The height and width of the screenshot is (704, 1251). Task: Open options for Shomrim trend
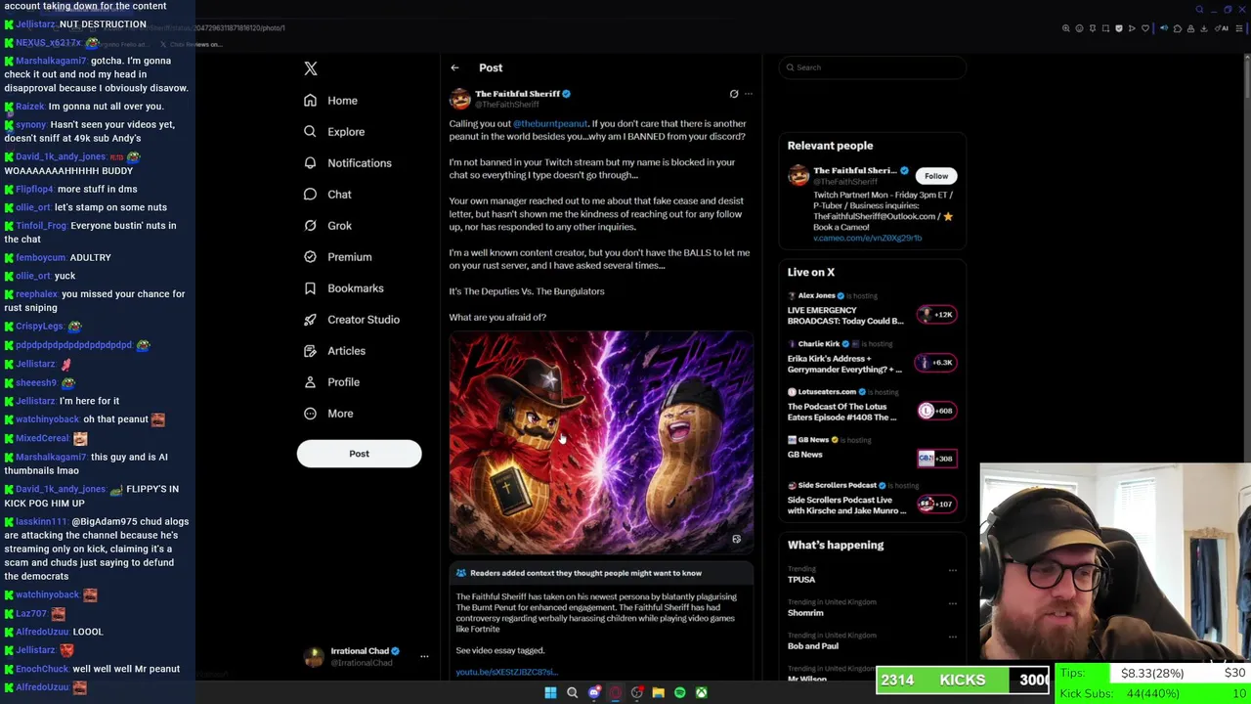coord(953,603)
